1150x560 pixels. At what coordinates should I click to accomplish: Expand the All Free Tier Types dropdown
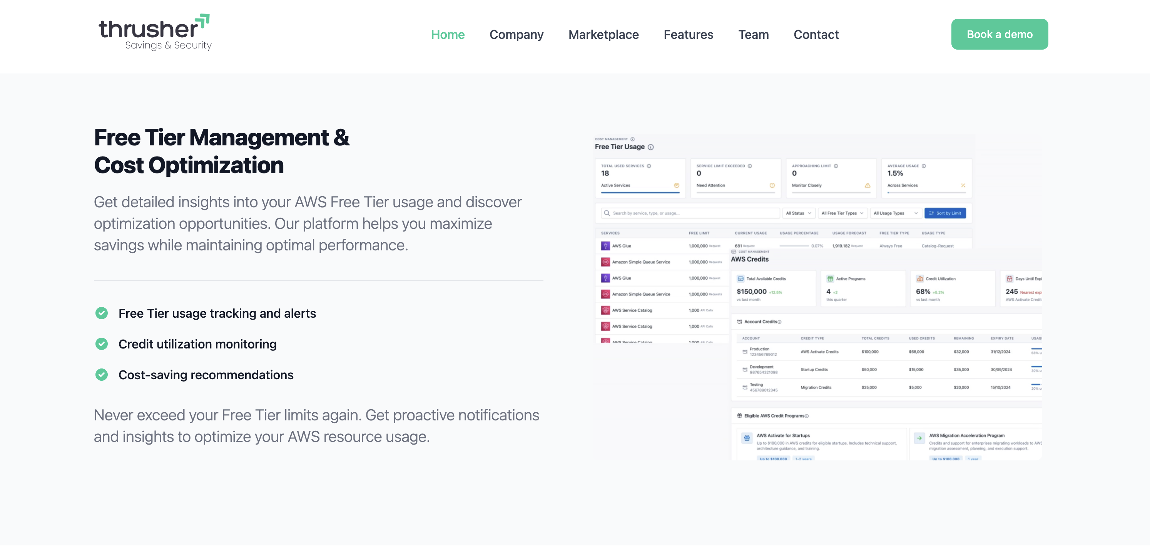click(x=842, y=213)
